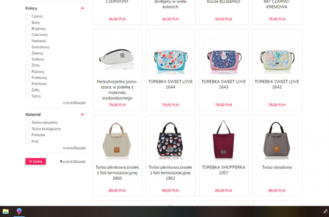Open TOREBKA SWEET LOVE 1644 product image

pyautogui.click(x=171, y=61)
